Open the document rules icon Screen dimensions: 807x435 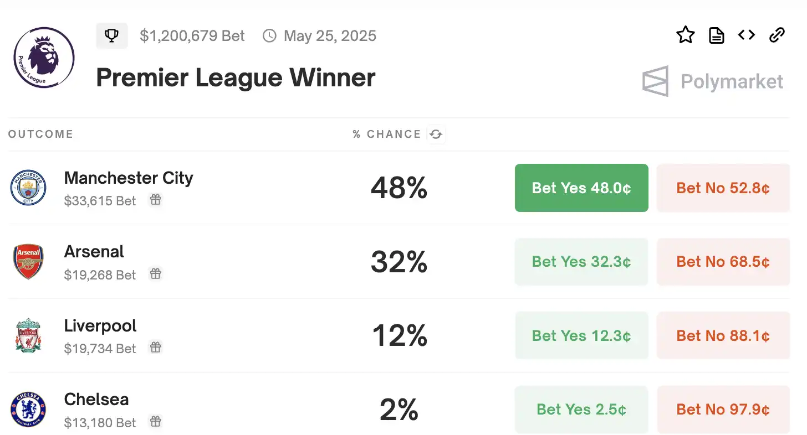(717, 35)
